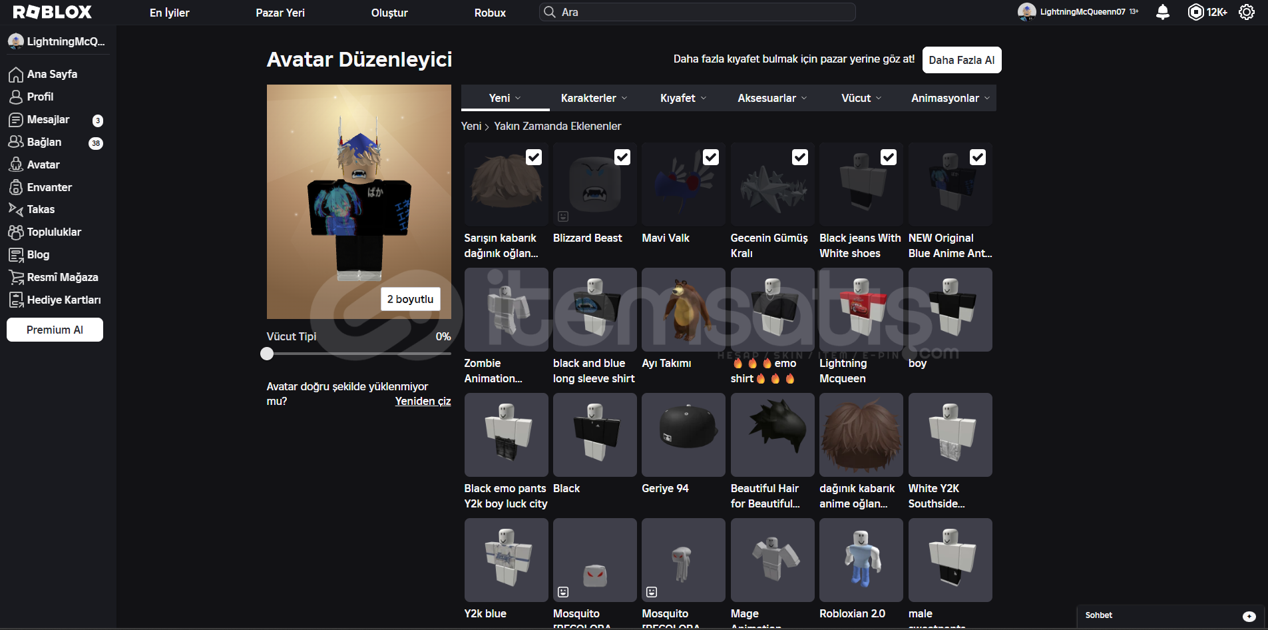Expand the Aksesuarlar dropdown
This screenshot has width=1268, height=630.
pos(772,99)
